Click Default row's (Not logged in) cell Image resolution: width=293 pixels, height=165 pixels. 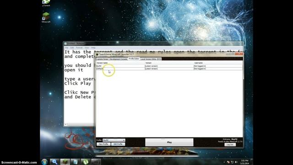(x=200, y=69)
